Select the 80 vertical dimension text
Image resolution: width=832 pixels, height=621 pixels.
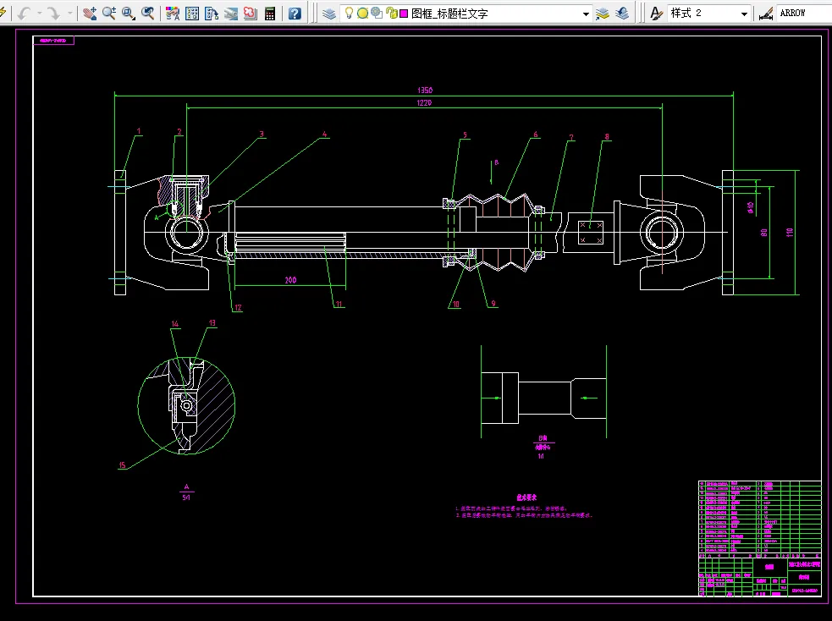click(764, 233)
